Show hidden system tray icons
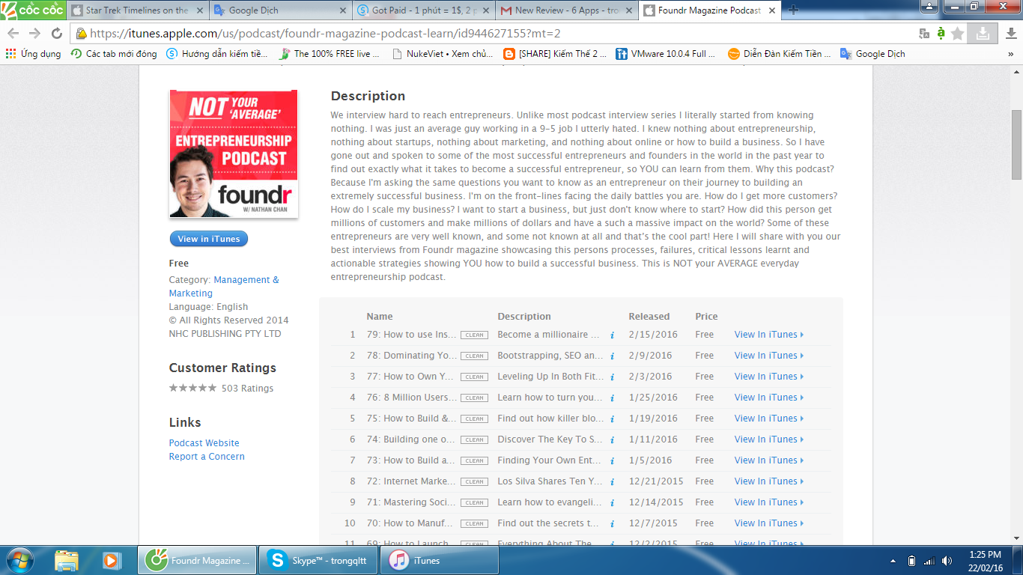The width and height of the screenshot is (1023, 575). (x=893, y=561)
